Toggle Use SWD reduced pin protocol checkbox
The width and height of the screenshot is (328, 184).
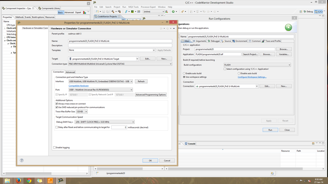pyautogui.click(x=57, y=107)
